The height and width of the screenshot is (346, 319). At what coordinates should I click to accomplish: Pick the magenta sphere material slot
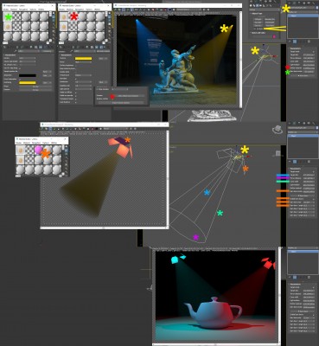pyautogui.click(x=38, y=150)
